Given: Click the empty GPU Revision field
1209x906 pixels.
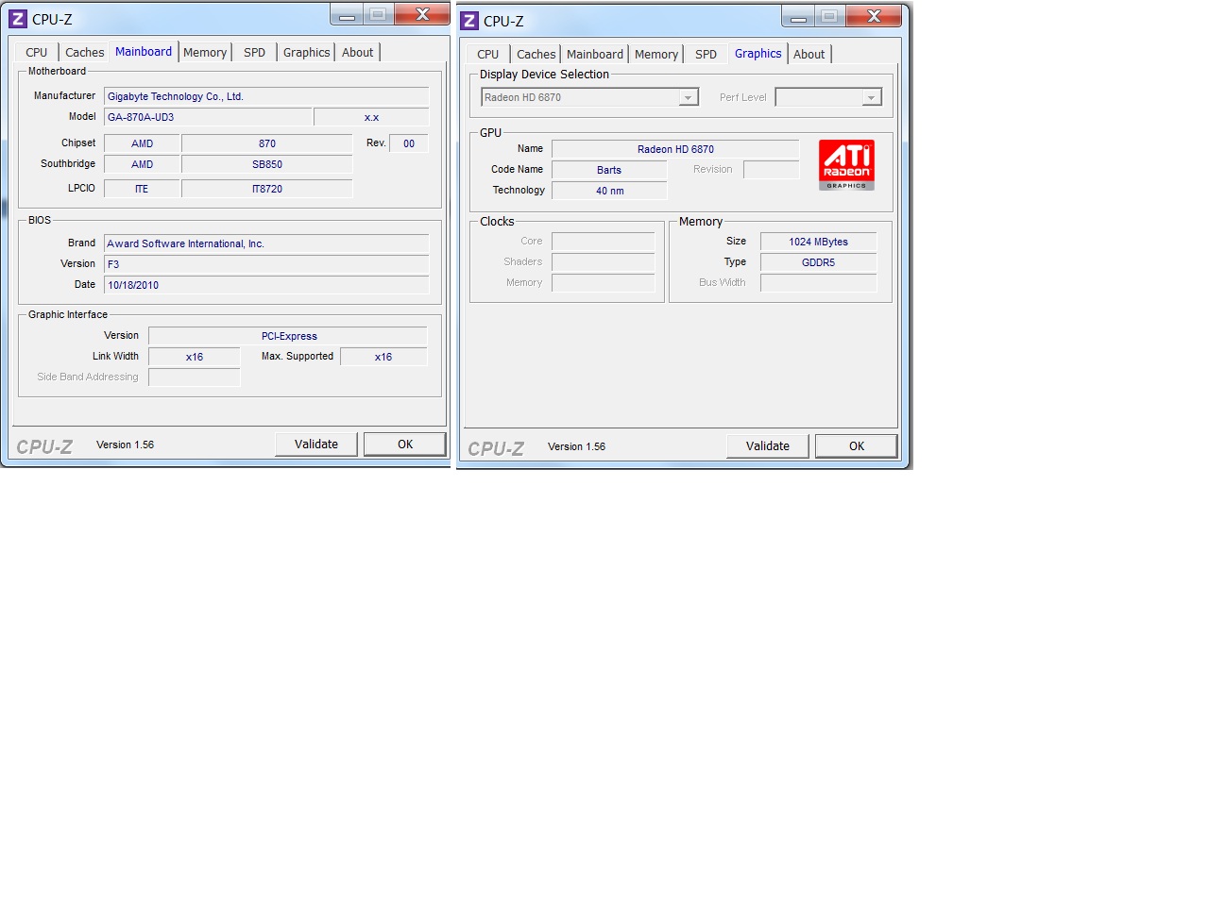Looking at the screenshot, I should pos(772,170).
